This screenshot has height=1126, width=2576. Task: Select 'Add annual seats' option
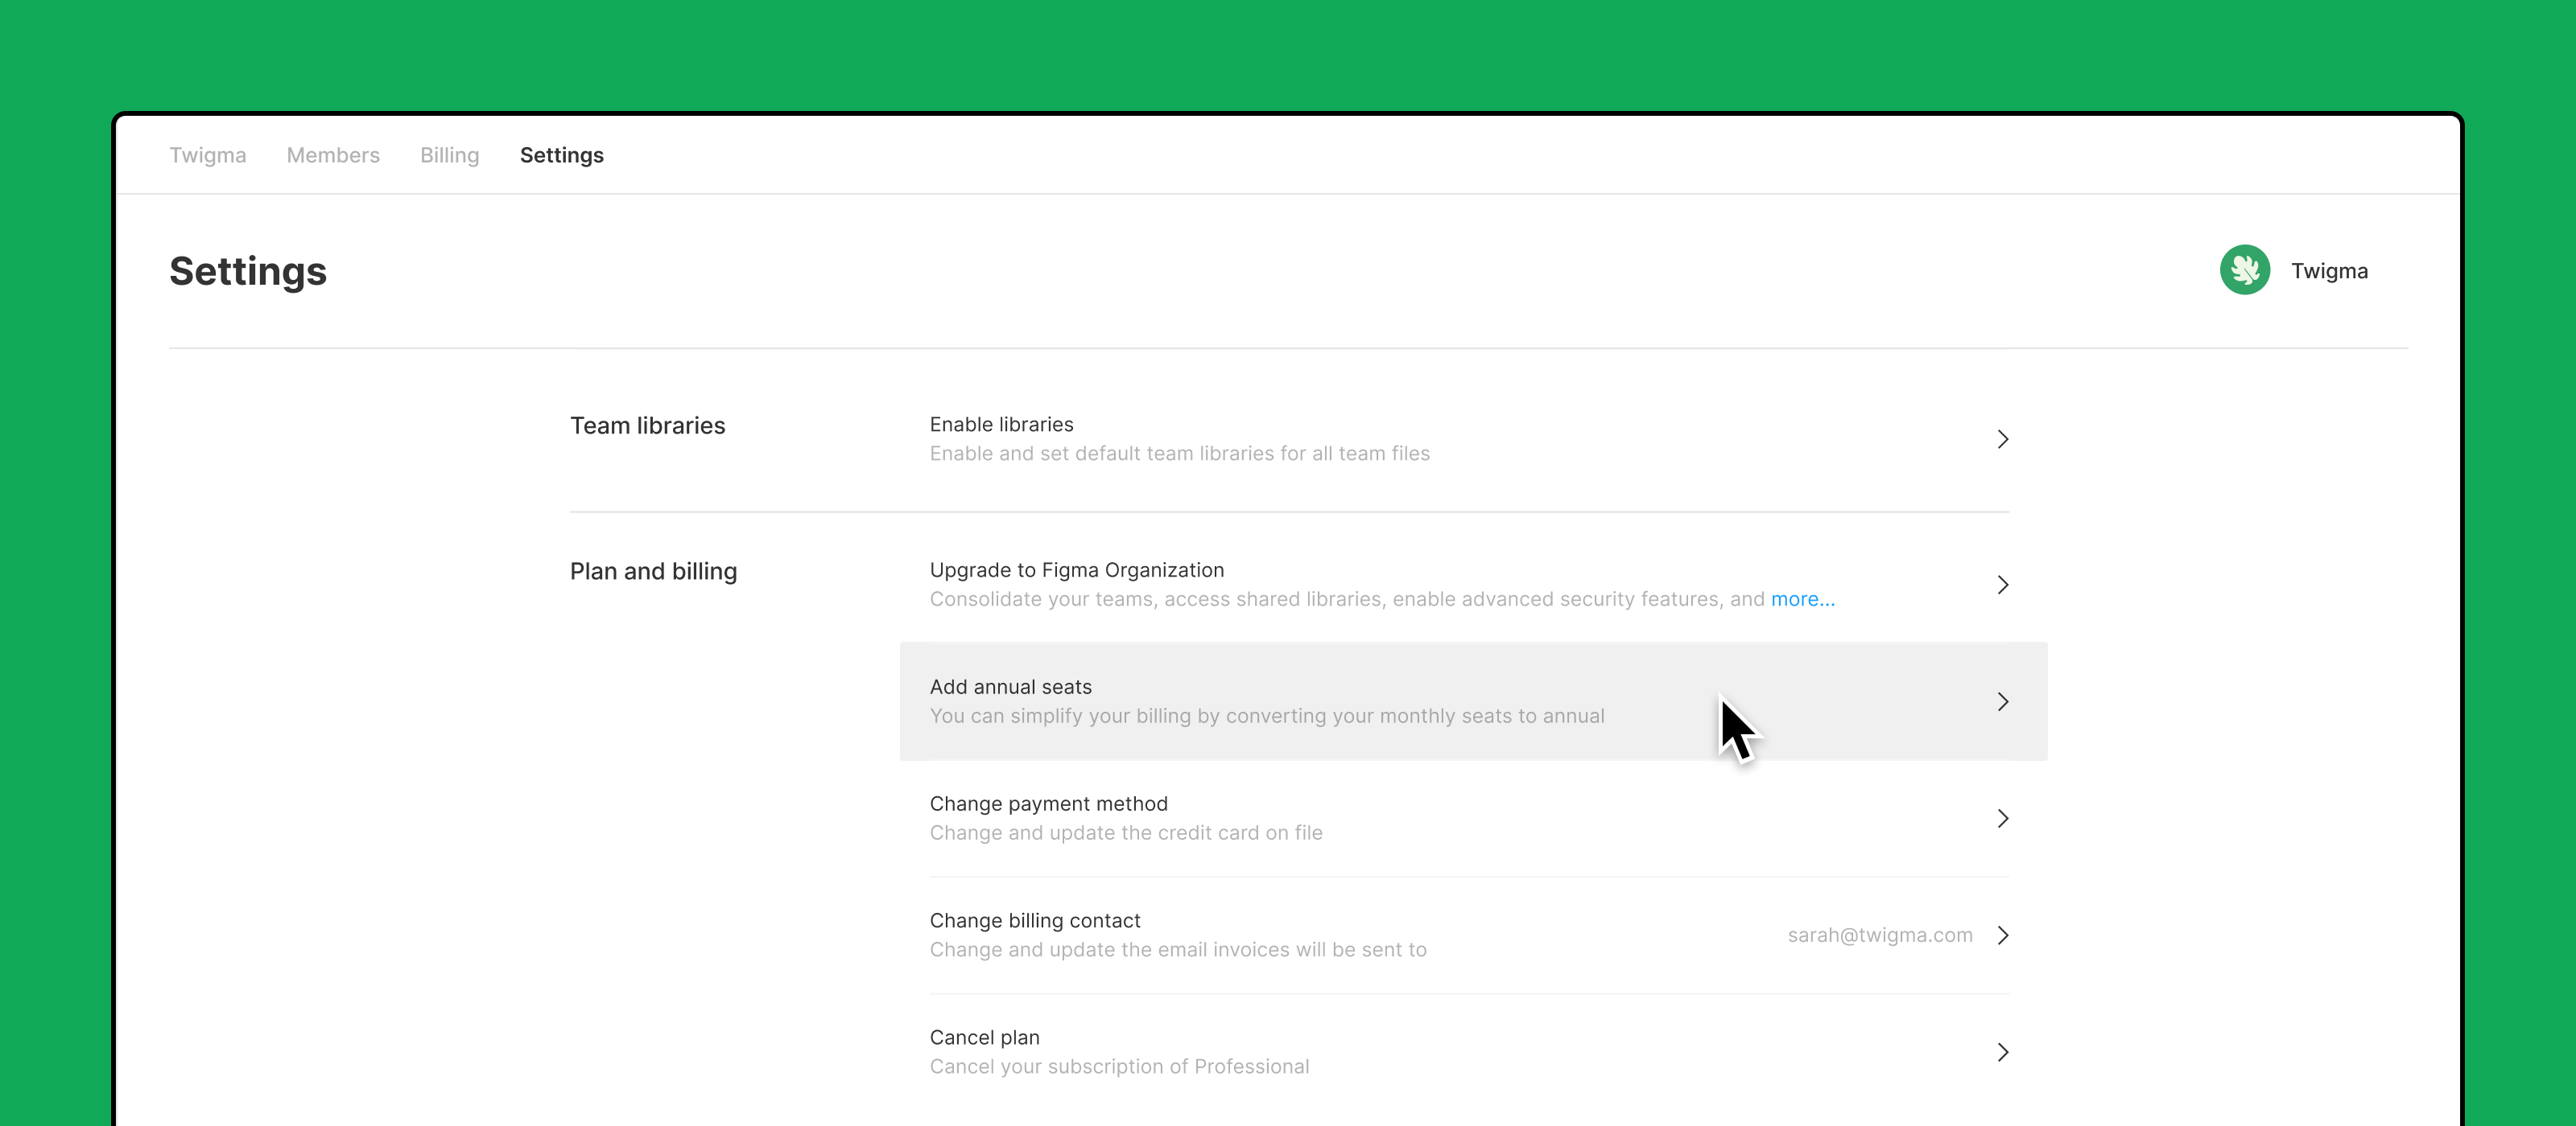tap(1473, 701)
